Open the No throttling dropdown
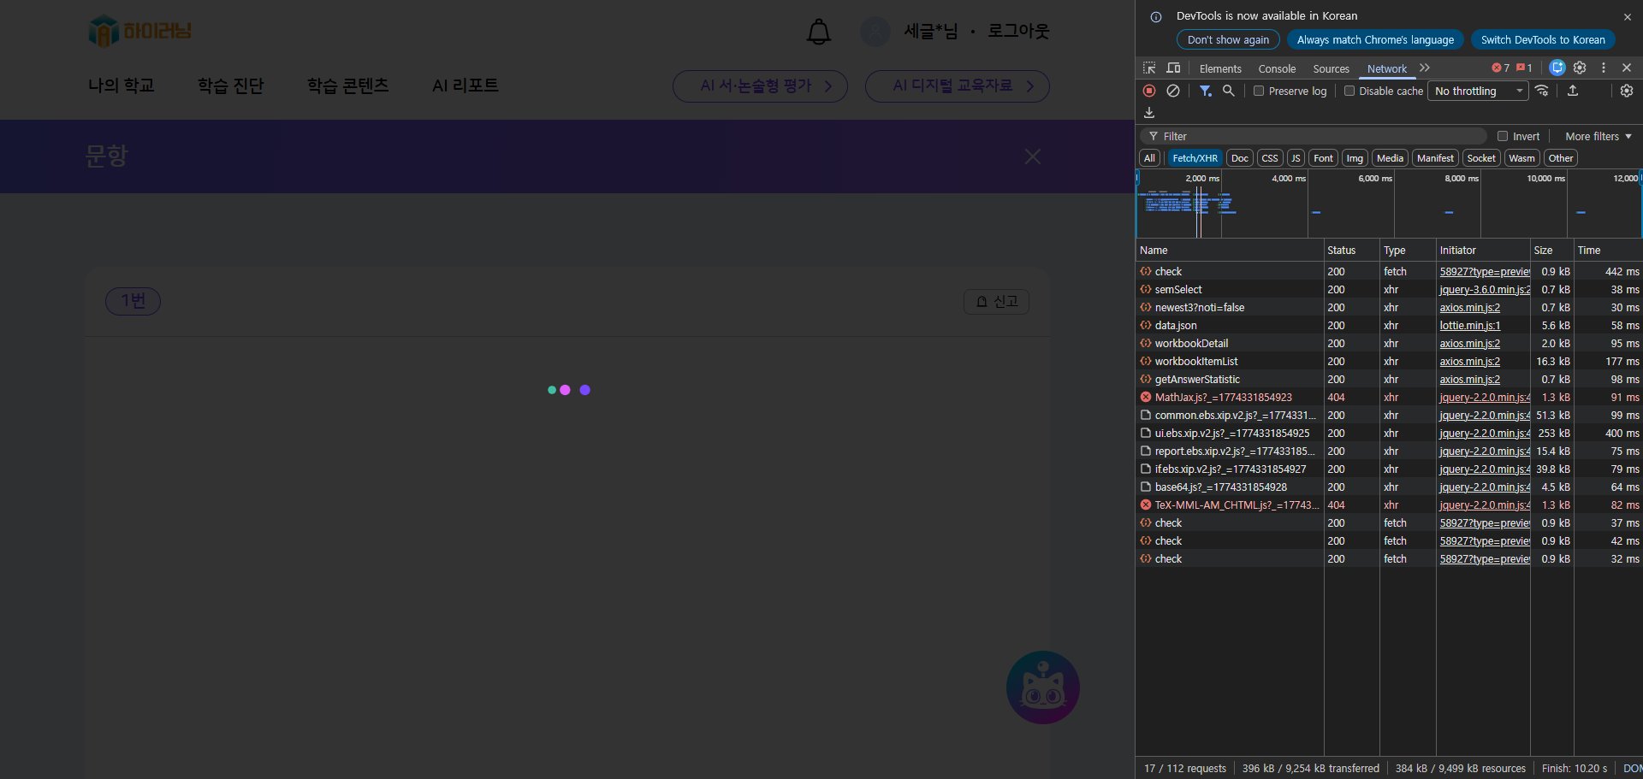This screenshot has height=779, width=1643. 1478,91
